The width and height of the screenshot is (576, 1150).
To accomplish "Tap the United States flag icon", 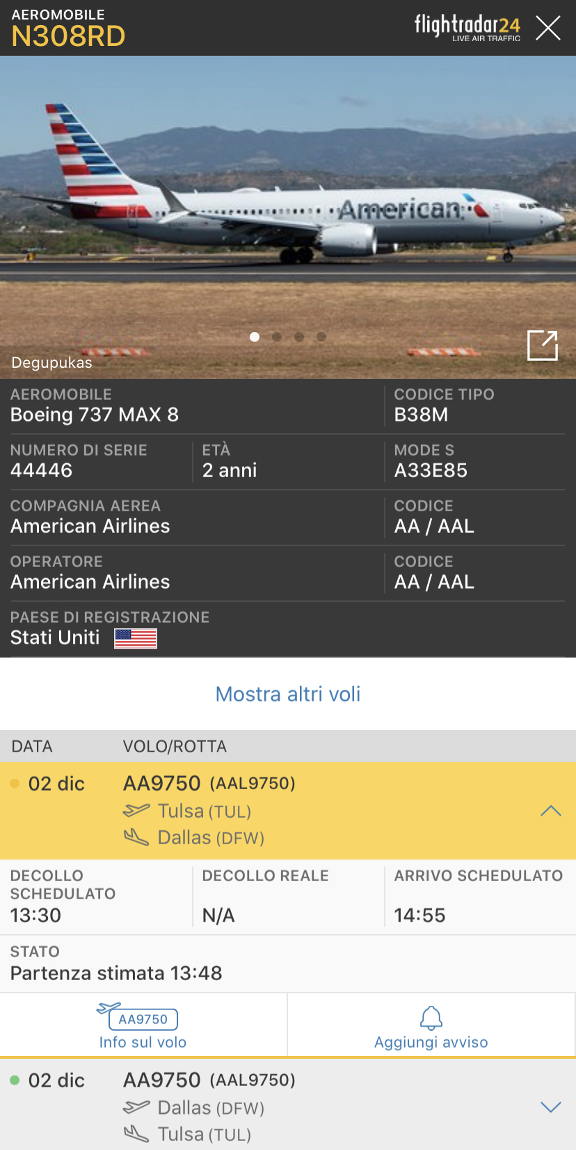I will click(136, 638).
